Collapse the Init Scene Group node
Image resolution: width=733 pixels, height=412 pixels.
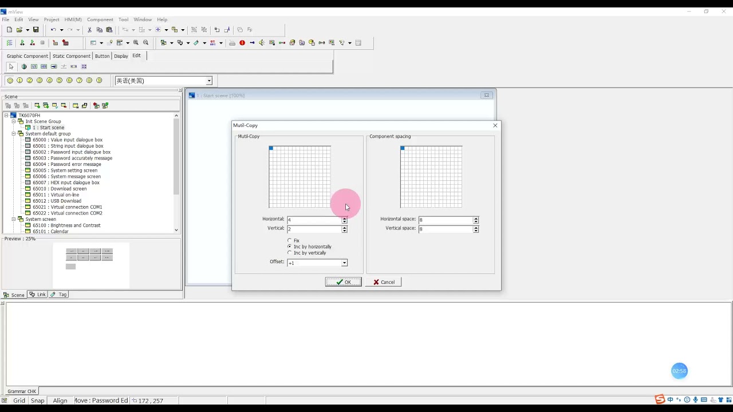(14, 121)
